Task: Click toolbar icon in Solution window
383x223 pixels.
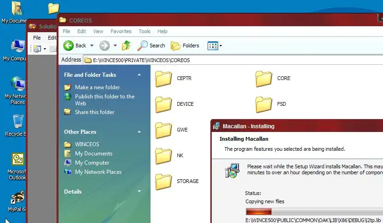Action: tap(37, 49)
